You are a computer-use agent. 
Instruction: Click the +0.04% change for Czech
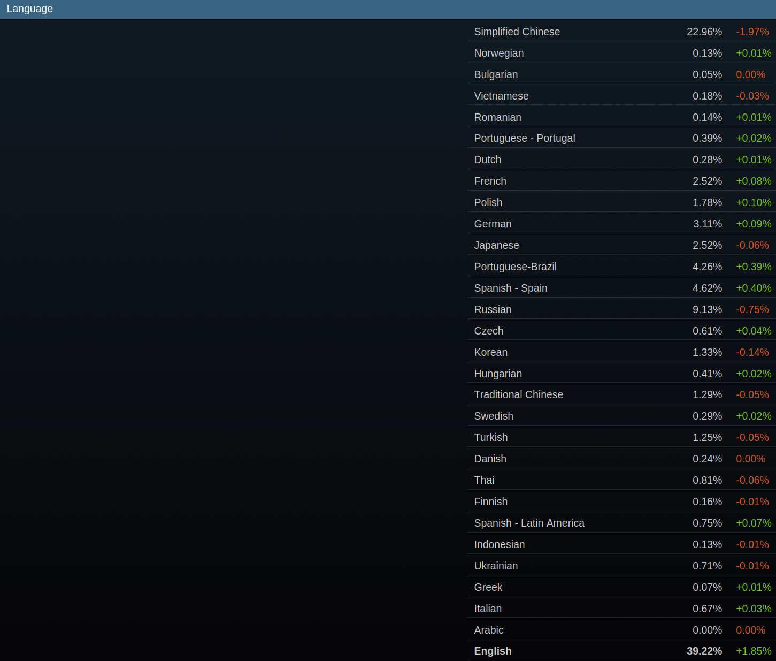(x=754, y=331)
